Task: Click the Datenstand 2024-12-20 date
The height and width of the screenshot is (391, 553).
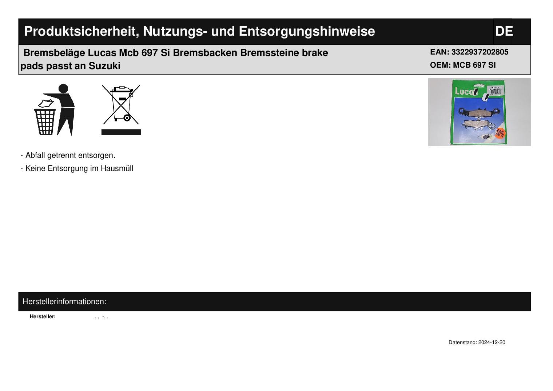Action: click(x=477, y=342)
